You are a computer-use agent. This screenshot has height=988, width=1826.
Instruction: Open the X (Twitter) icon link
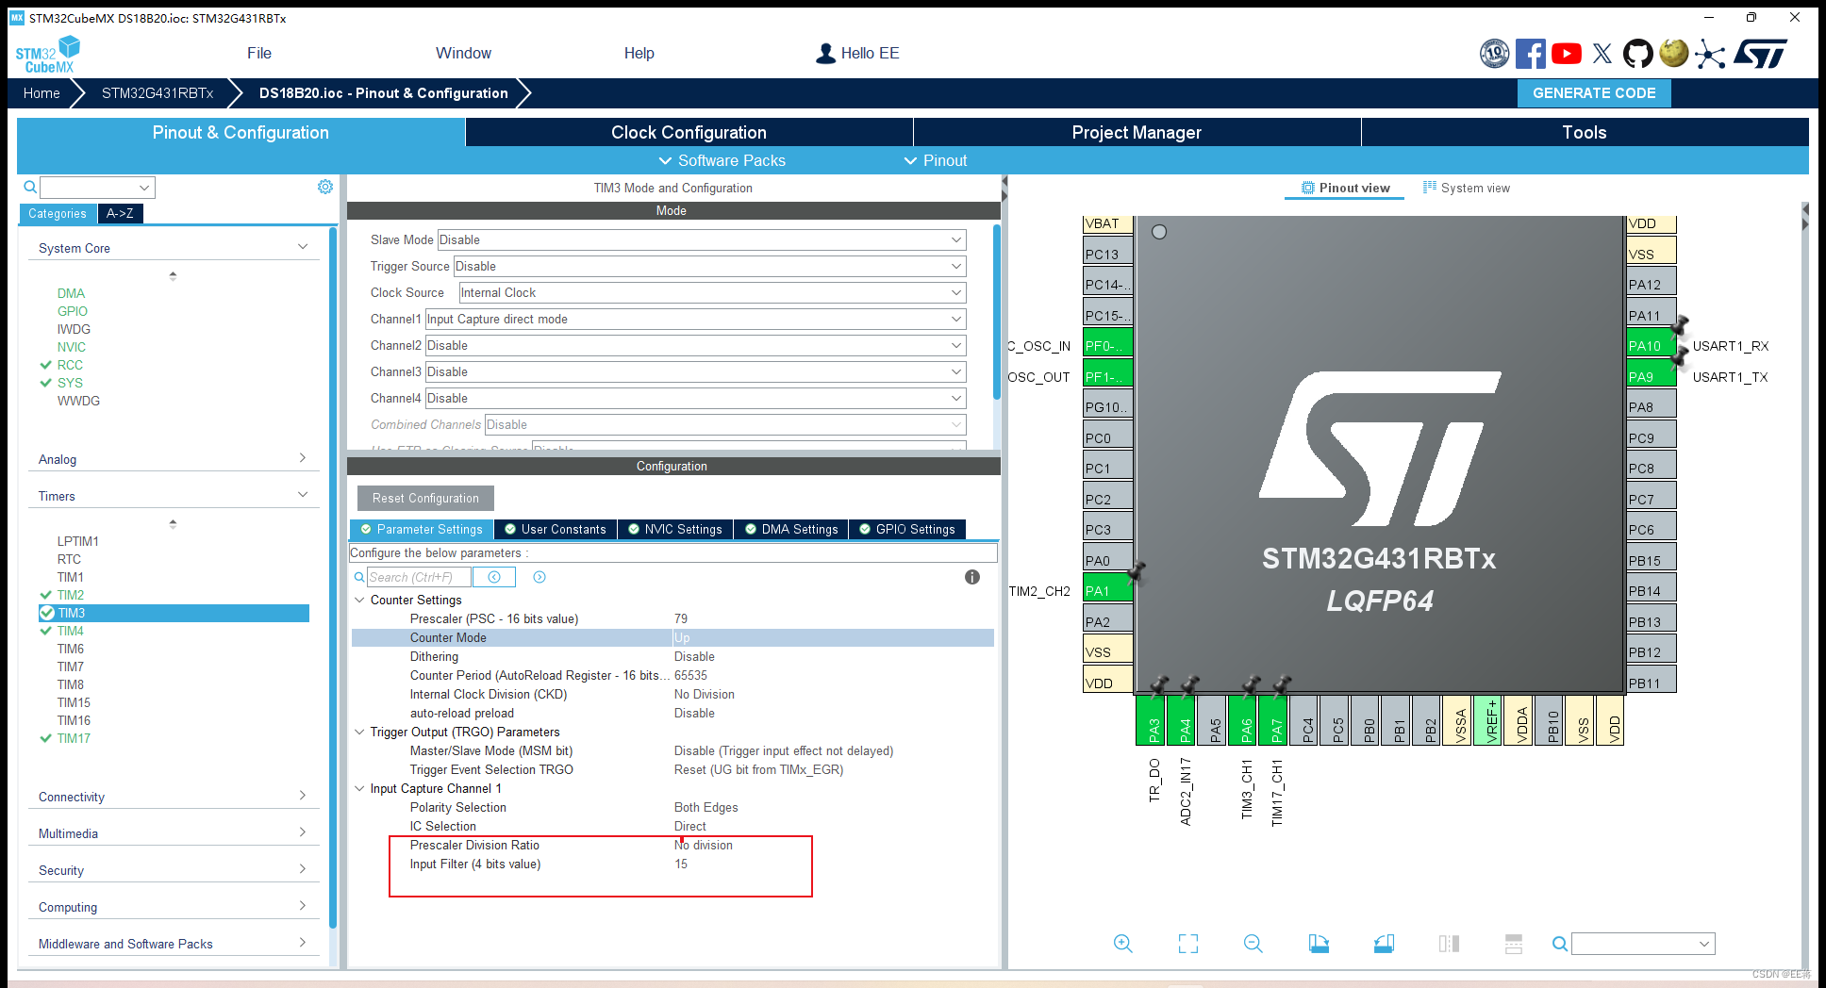[x=1602, y=54]
